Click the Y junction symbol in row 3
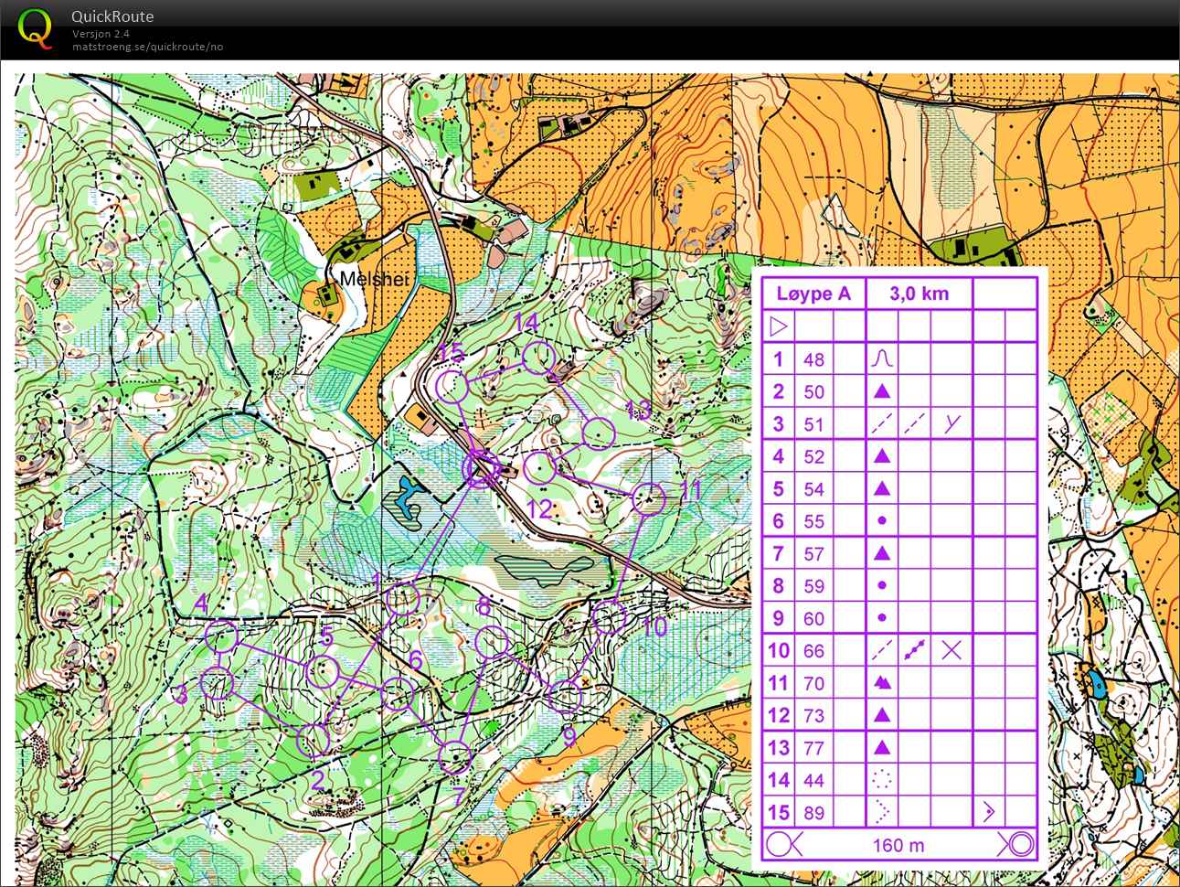The height and width of the screenshot is (887, 1180). tap(952, 423)
